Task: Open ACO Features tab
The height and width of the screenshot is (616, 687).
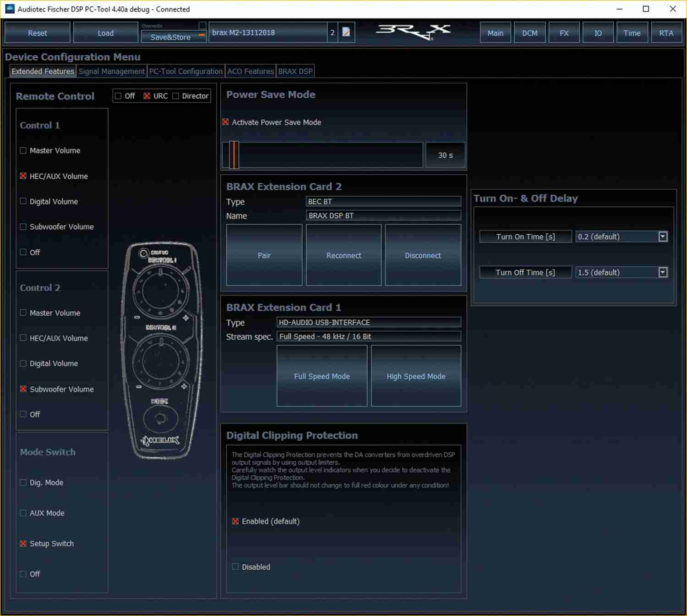Action: click(251, 71)
